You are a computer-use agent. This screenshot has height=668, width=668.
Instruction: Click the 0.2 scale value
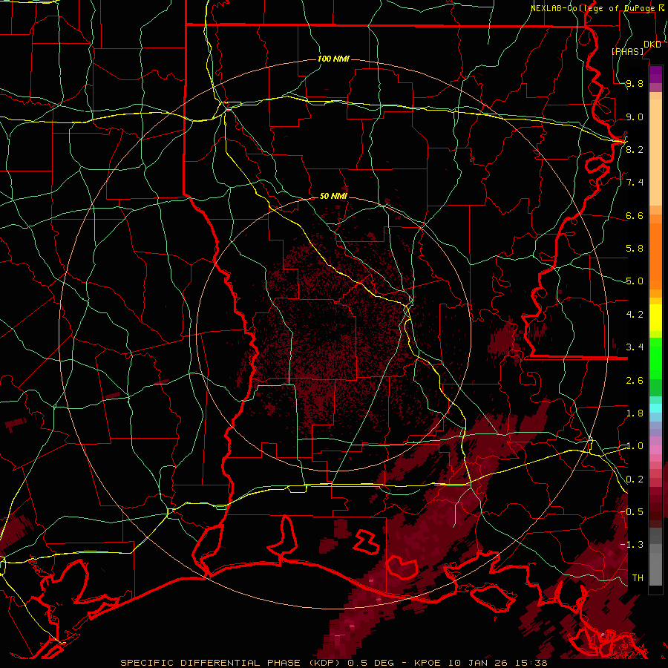[635, 479]
